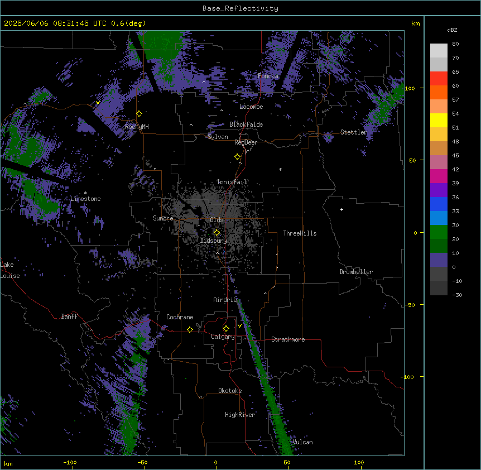Click the Blackfalds map label
Viewport: 481px width, 470px height.
click(x=246, y=124)
